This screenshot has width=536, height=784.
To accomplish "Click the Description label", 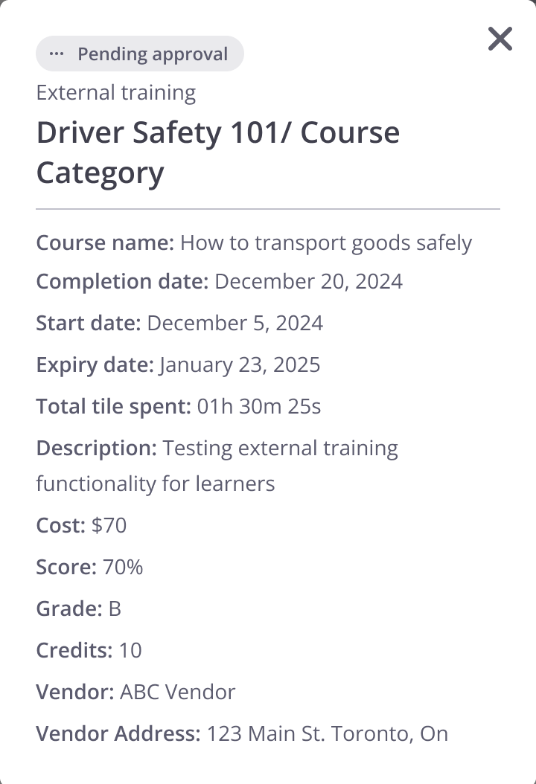I will (97, 449).
